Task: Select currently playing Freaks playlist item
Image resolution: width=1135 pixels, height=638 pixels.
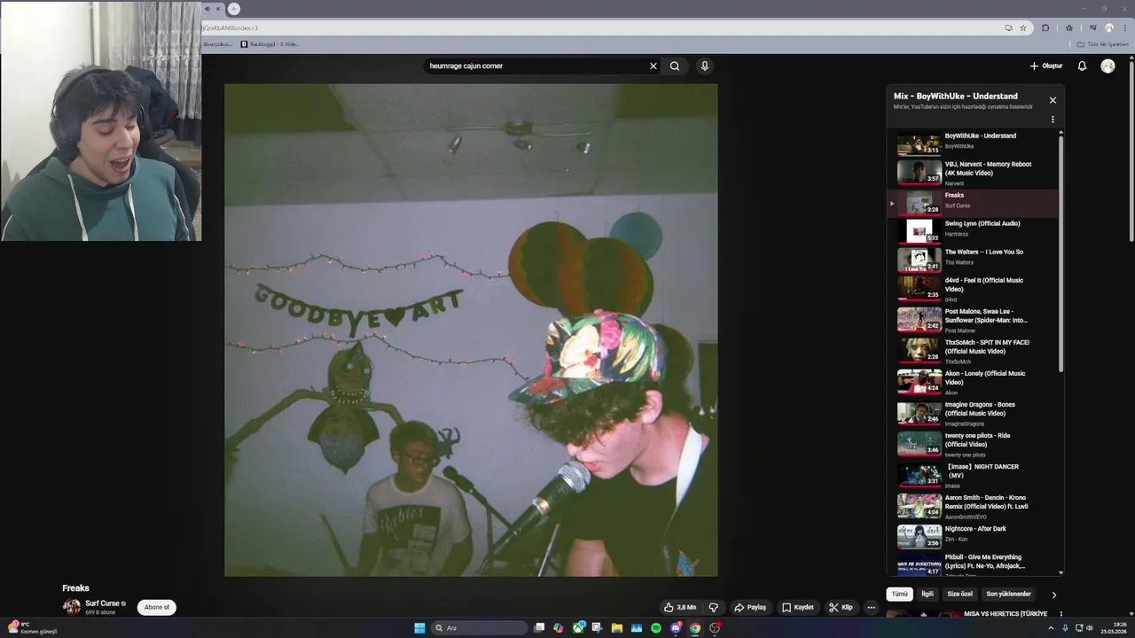Action: coord(973,202)
